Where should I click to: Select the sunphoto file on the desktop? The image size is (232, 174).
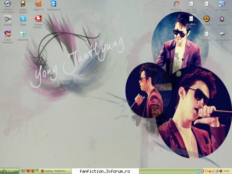coord(191,20)
